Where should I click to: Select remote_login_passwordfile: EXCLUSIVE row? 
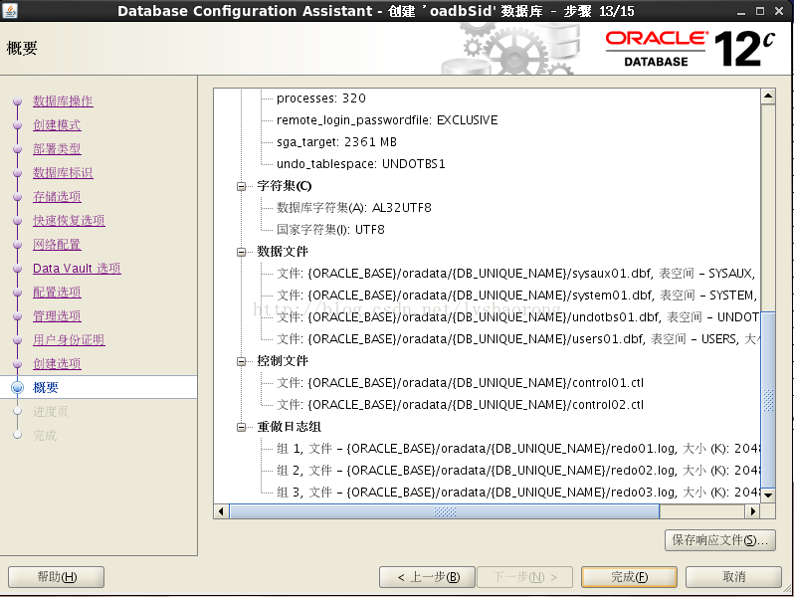tap(387, 120)
